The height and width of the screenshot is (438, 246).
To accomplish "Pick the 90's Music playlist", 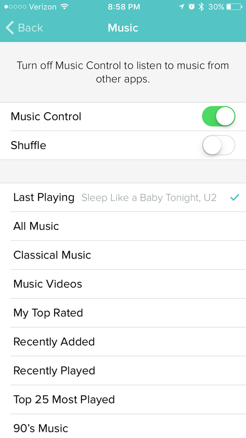I will pyautogui.click(x=123, y=426).
